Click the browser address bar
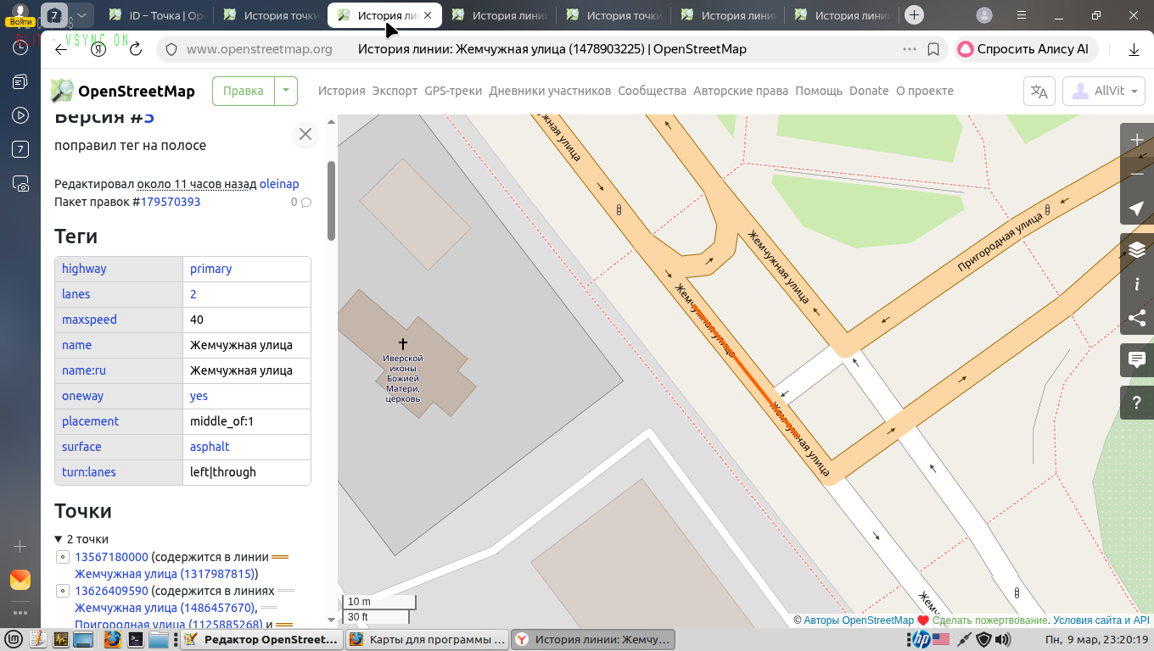This screenshot has width=1154, height=651. click(543, 49)
